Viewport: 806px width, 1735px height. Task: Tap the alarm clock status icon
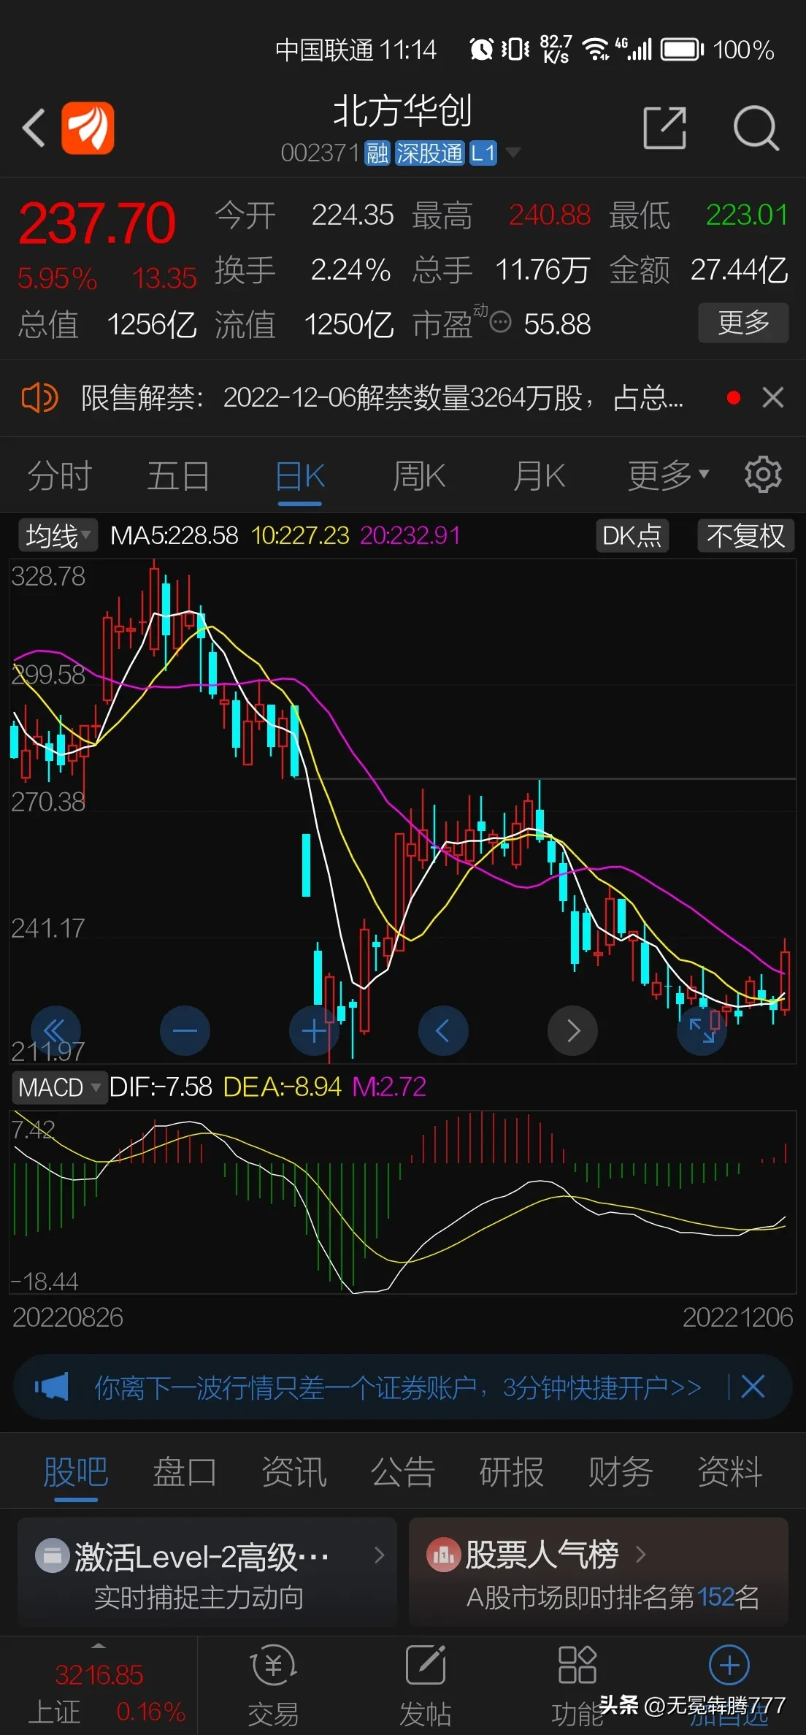pyautogui.click(x=481, y=50)
